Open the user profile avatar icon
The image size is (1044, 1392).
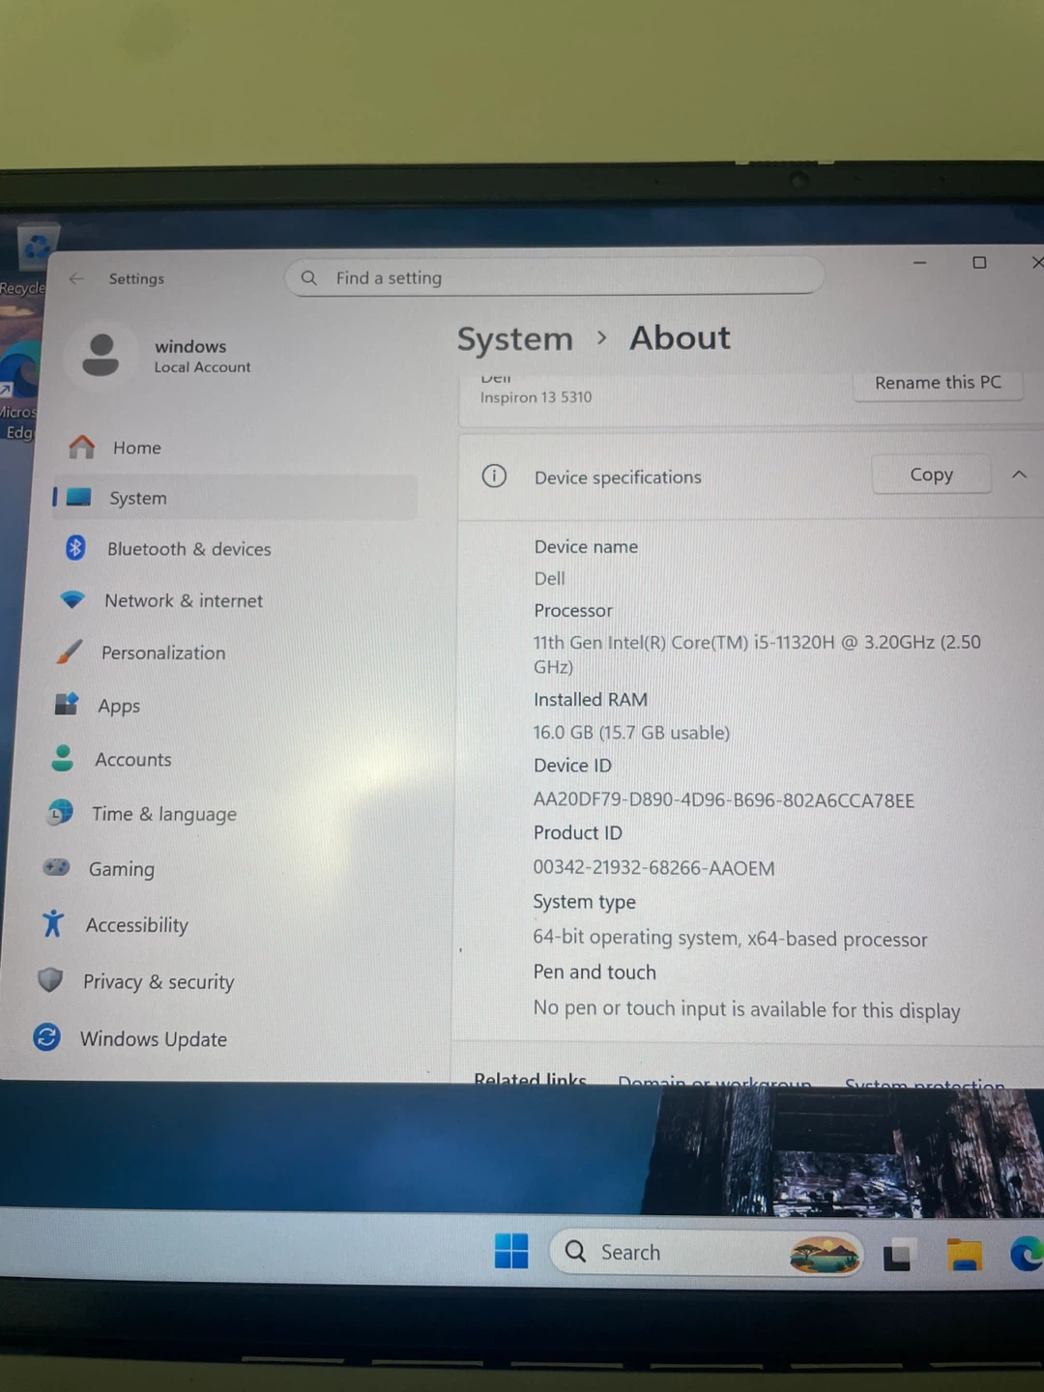point(101,356)
